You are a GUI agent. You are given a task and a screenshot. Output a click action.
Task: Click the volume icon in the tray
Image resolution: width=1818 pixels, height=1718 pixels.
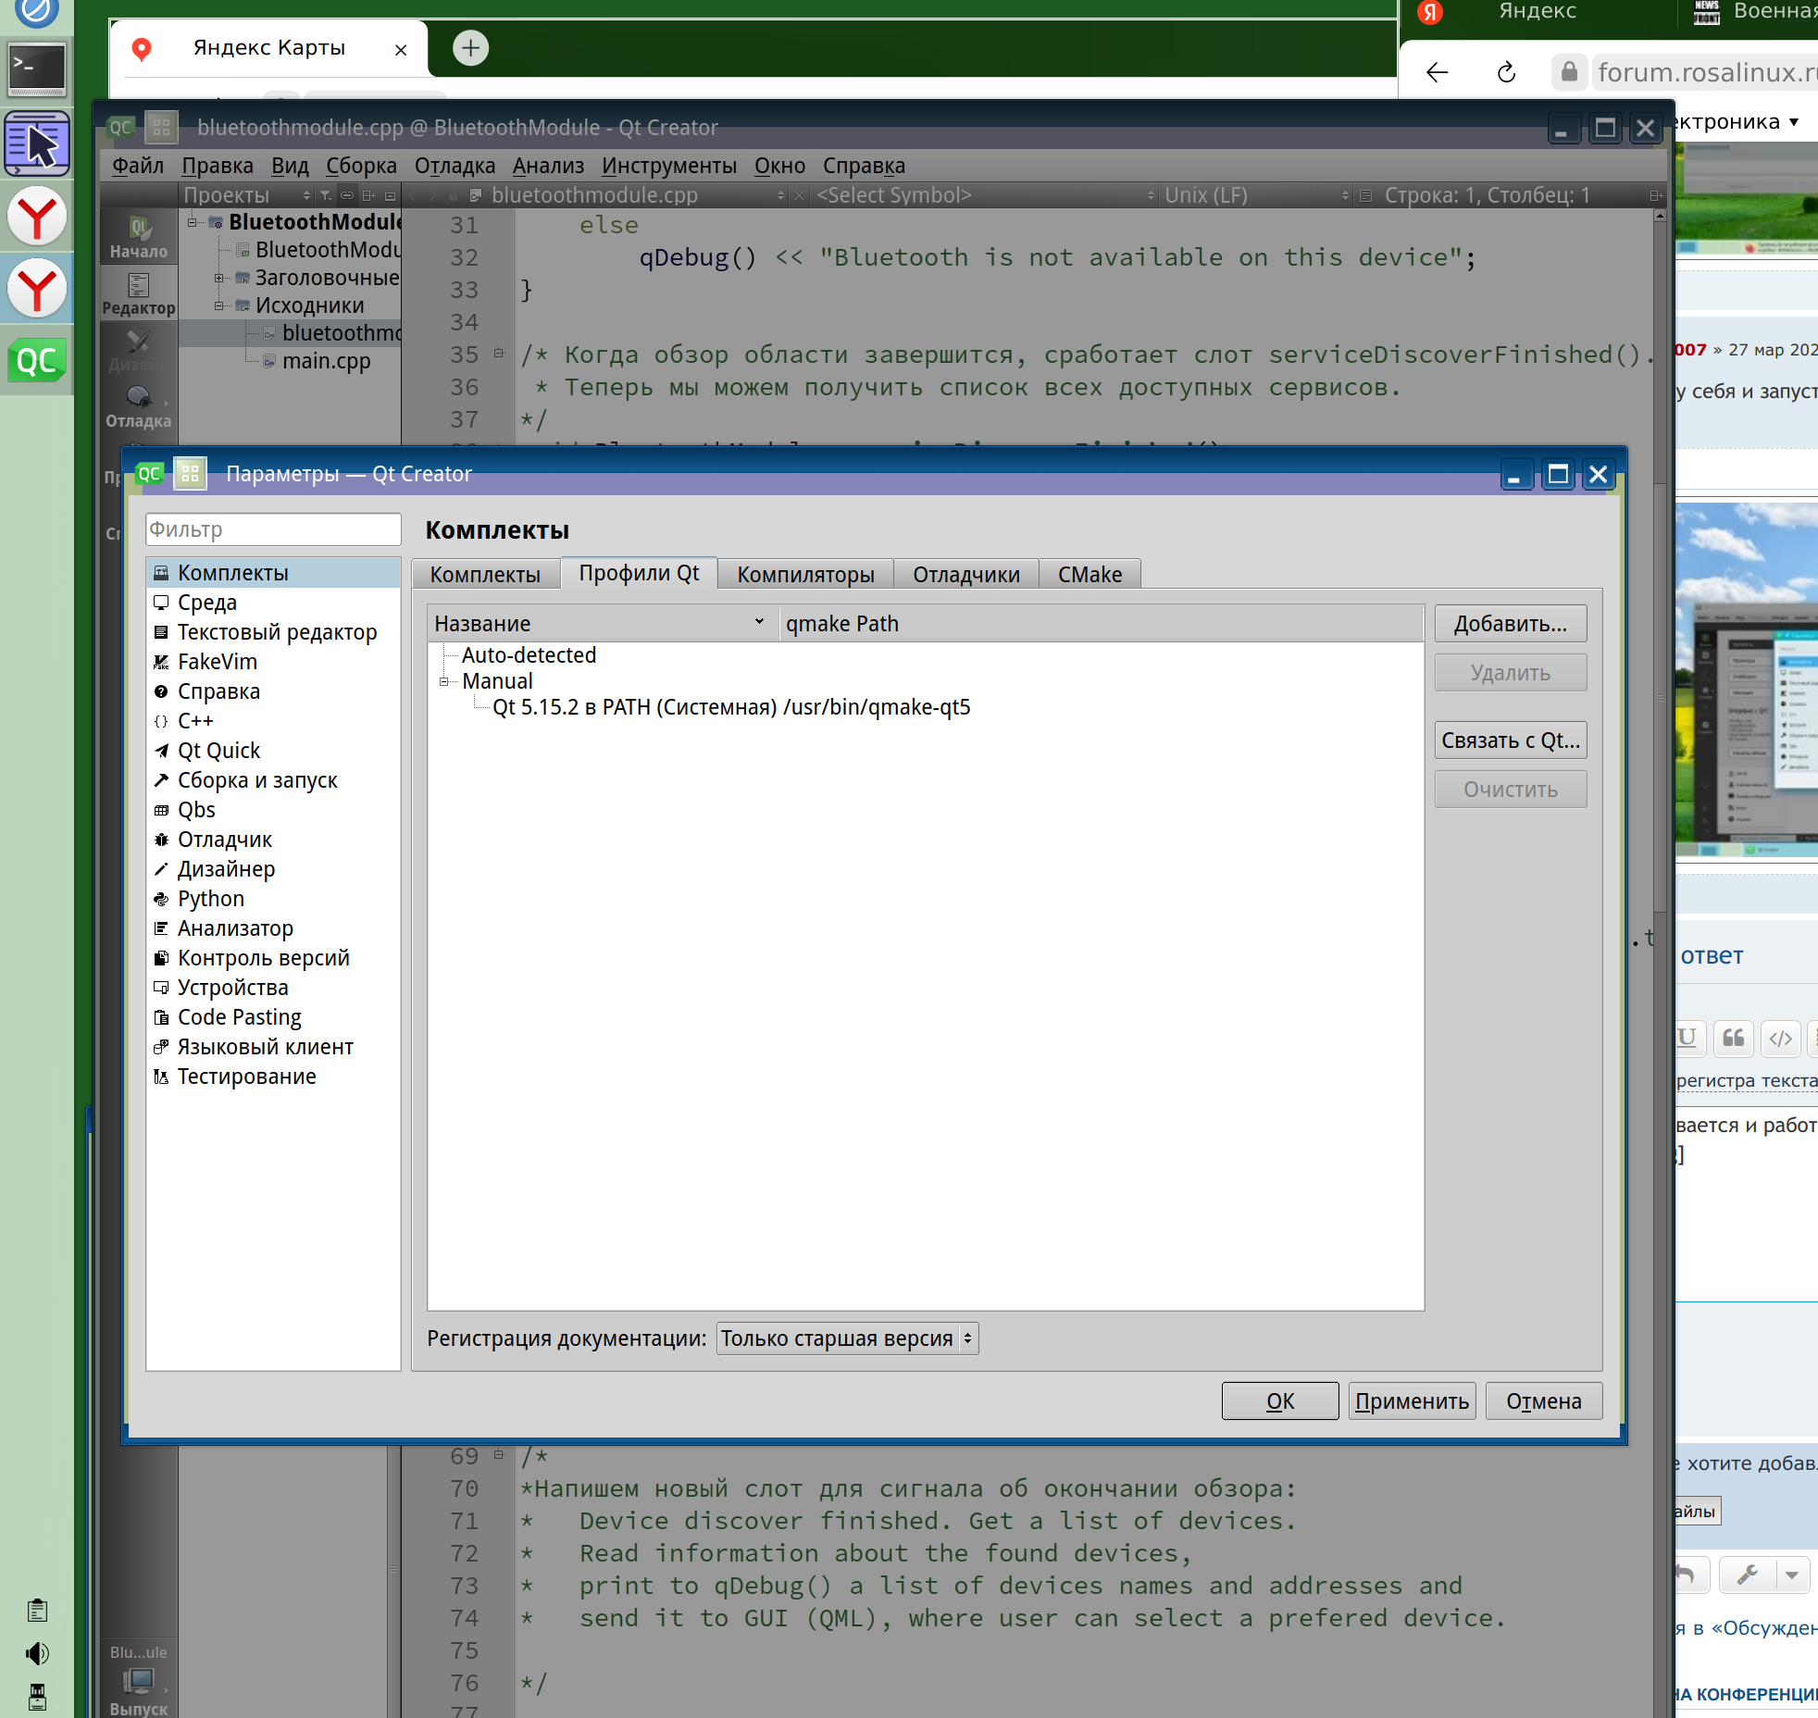point(37,1653)
